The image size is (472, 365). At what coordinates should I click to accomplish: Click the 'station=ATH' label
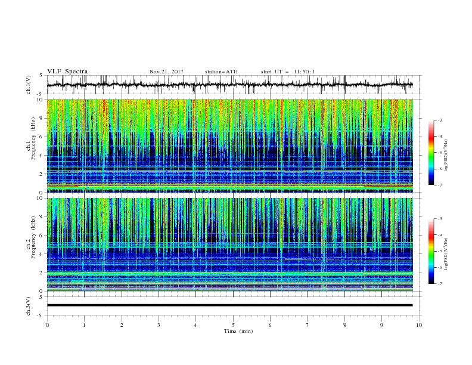click(221, 72)
